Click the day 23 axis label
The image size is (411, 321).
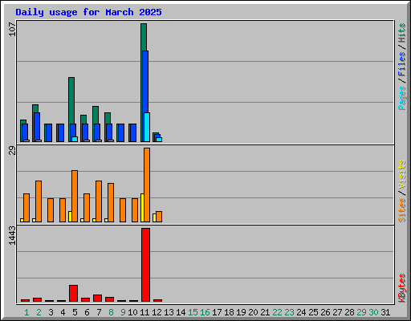[x=289, y=312]
